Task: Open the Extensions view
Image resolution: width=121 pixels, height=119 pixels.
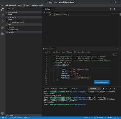Action: point(3,33)
